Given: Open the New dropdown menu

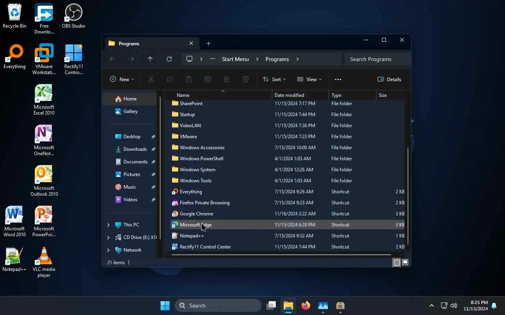Looking at the screenshot, I should pyautogui.click(x=122, y=79).
